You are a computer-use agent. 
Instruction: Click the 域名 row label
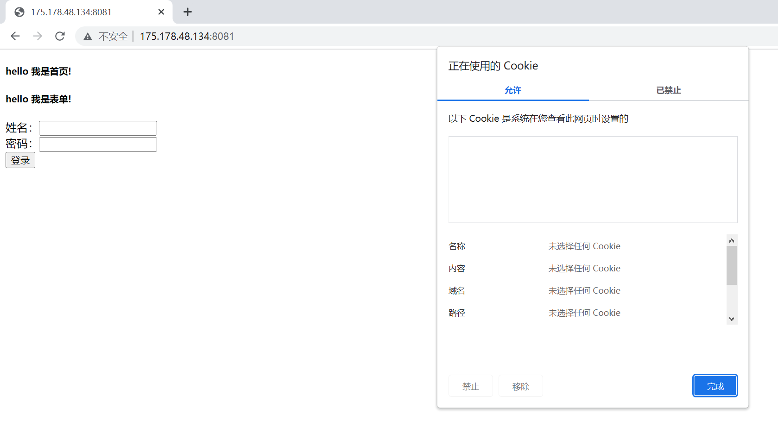tap(457, 291)
